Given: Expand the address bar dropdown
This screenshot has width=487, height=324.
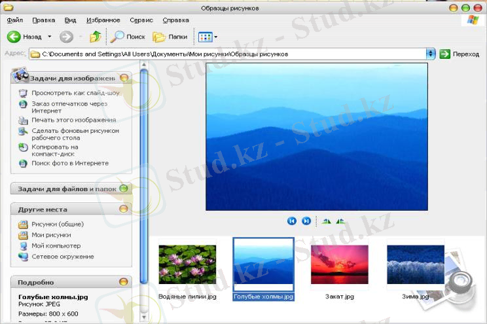Looking at the screenshot, I should 430,54.
